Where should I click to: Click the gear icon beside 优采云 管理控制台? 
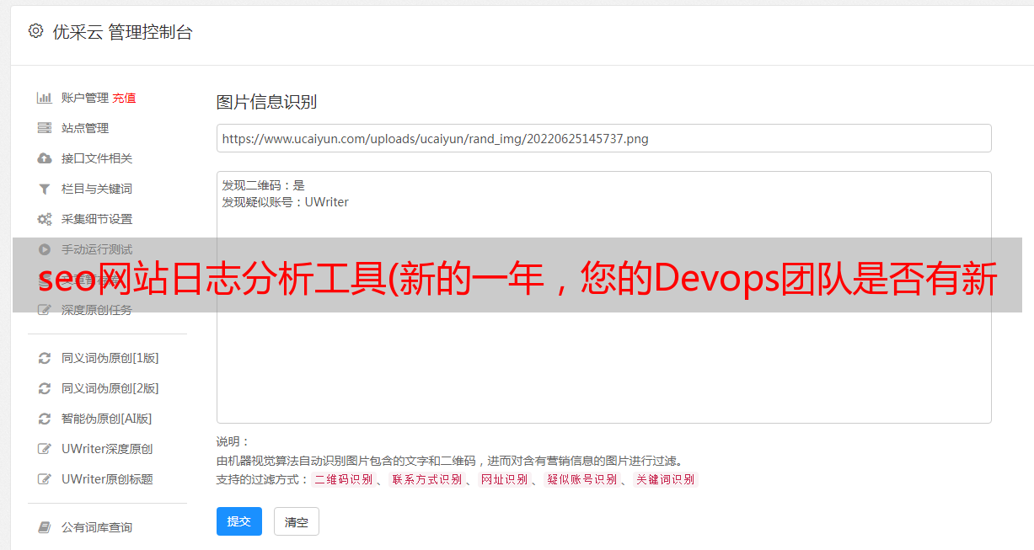point(35,31)
